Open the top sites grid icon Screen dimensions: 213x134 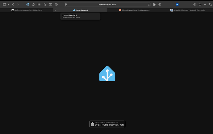39,5
